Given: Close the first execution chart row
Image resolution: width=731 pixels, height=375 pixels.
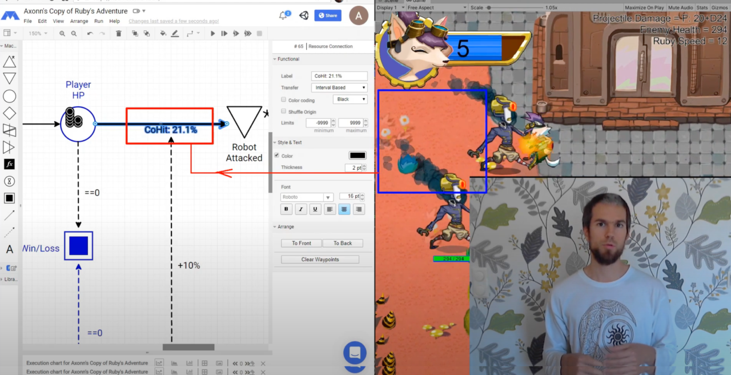Looking at the screenshot, I should tap(263, 364).
